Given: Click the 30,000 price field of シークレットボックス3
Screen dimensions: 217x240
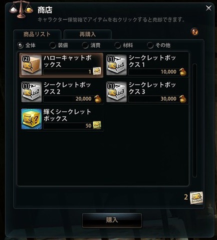Looking at the screenshot, I should (153, 99).
